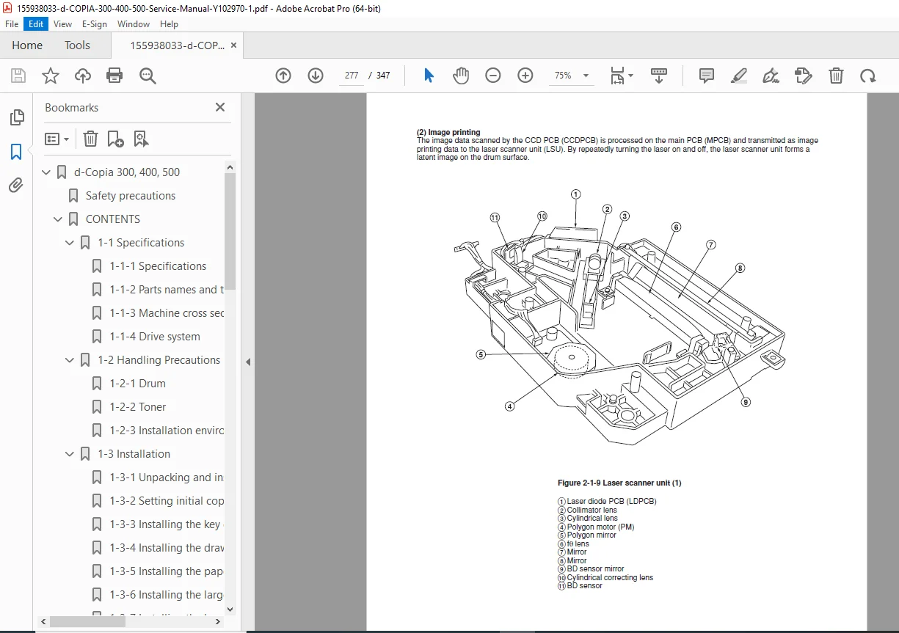This screenshot has width=899, height=633.
Task: Close the Bookmarks panel
Action: (219, 107)
